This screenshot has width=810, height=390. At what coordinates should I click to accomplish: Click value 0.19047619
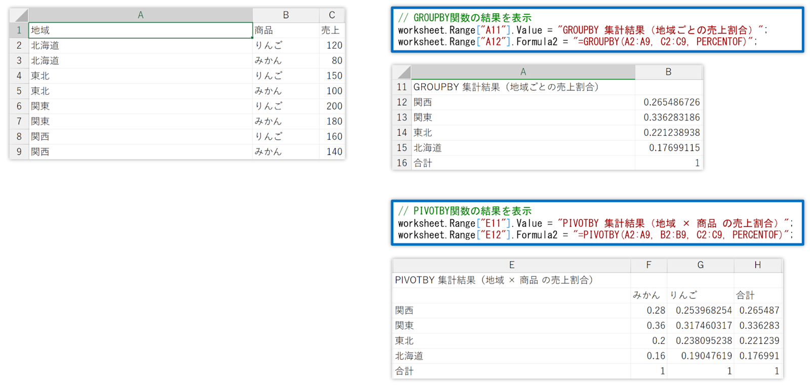point(701,356)
